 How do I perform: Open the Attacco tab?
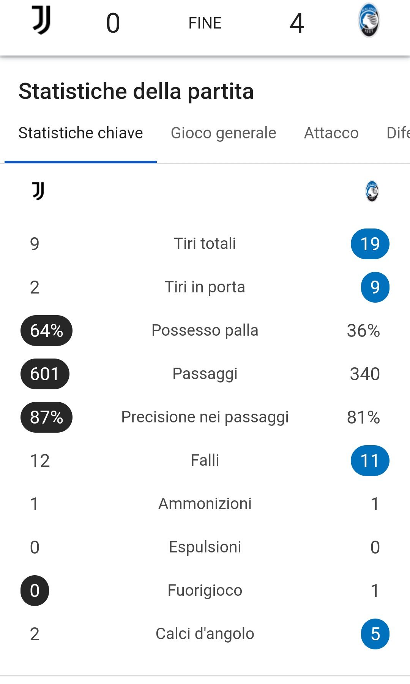tap(331, 133)
